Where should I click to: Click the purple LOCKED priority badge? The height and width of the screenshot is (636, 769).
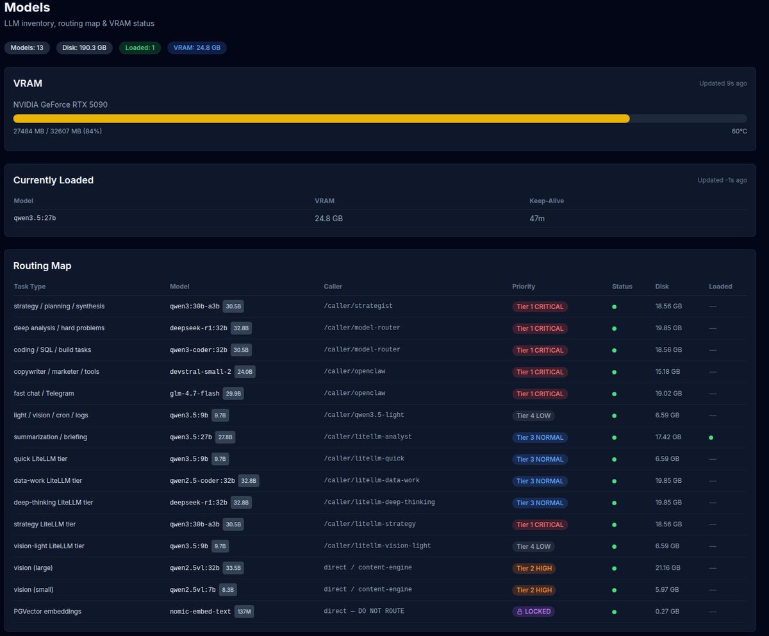(533, 612)
